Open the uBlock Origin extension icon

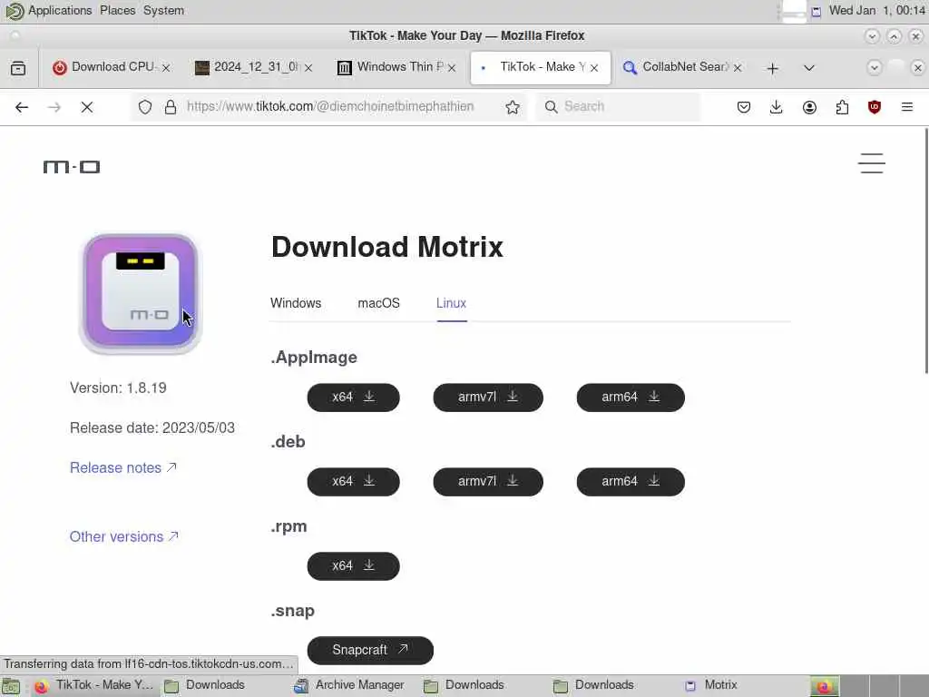click(875, 107)
